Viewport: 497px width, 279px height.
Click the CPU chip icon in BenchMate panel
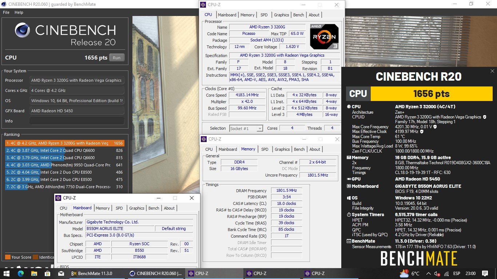349,107
